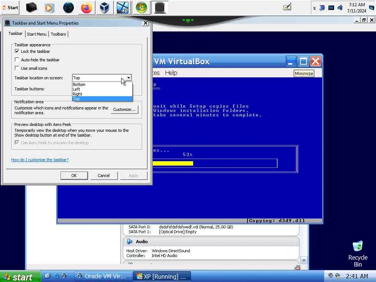The width and height of the screenshot is (376, 282).
Task: Click the Intel HD Audio controller text
Action: point(164,256)
